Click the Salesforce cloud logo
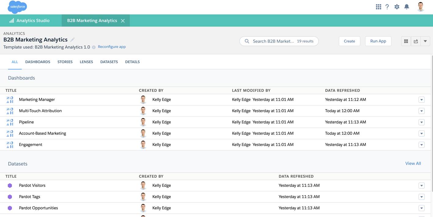Viewport: 433px width, 217px height. pyautogui.click(x=17, y=7)
